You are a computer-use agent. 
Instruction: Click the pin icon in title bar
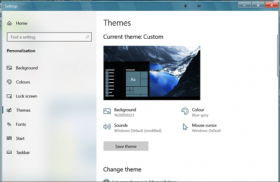(199, 6)
